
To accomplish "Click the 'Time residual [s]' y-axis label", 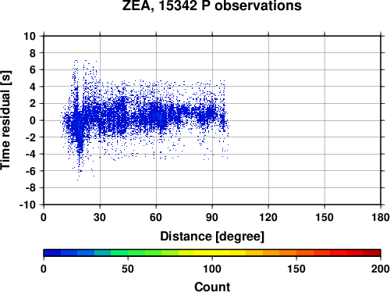I will (5, 120).
